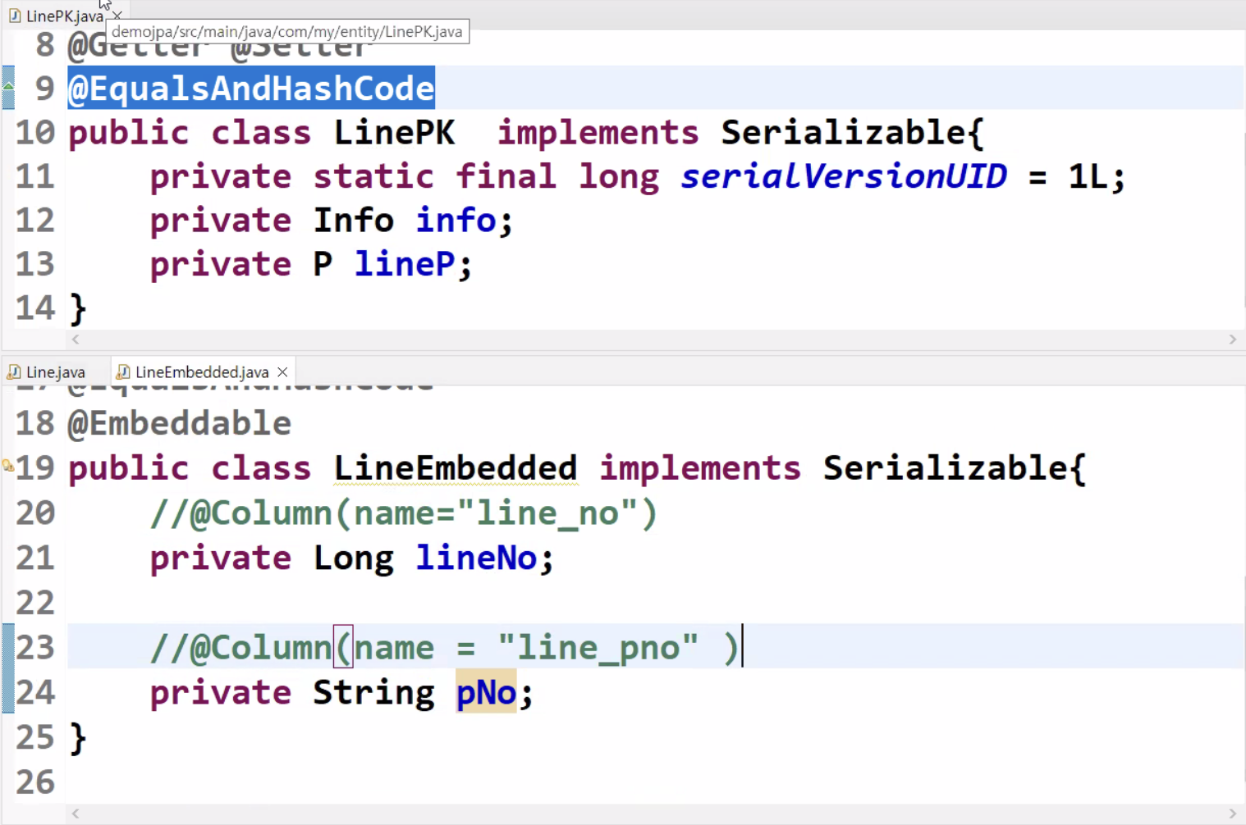Click the commented "line_pno" column string

point(598,648)
